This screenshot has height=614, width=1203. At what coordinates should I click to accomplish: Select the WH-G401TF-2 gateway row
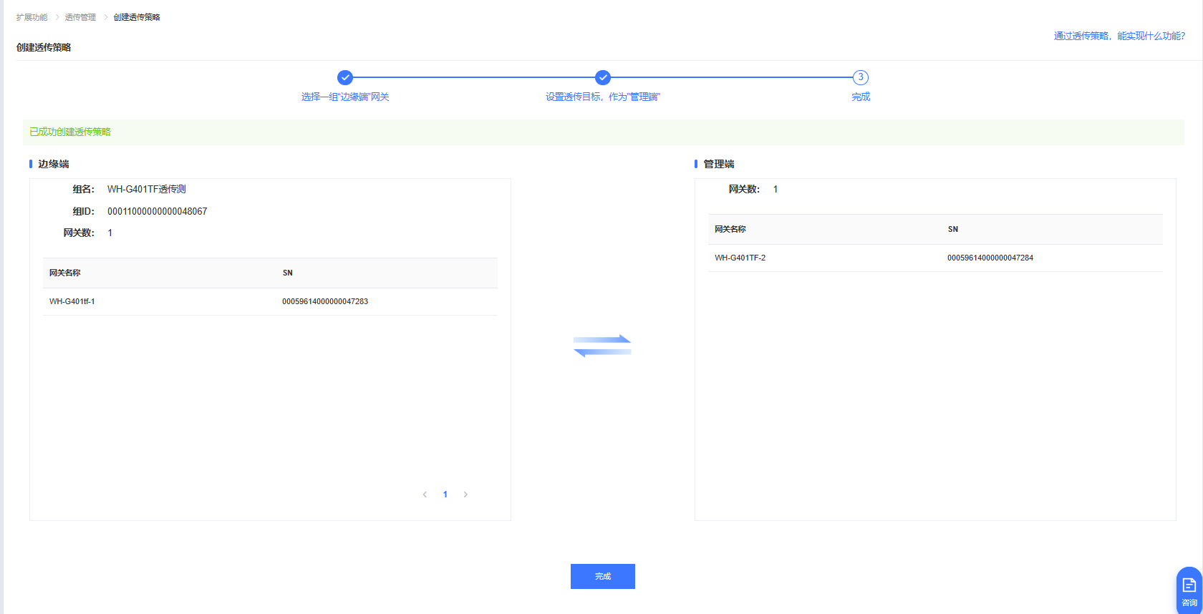tap(740, 258)
